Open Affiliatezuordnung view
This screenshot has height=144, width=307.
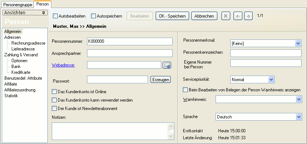[20, 90]
